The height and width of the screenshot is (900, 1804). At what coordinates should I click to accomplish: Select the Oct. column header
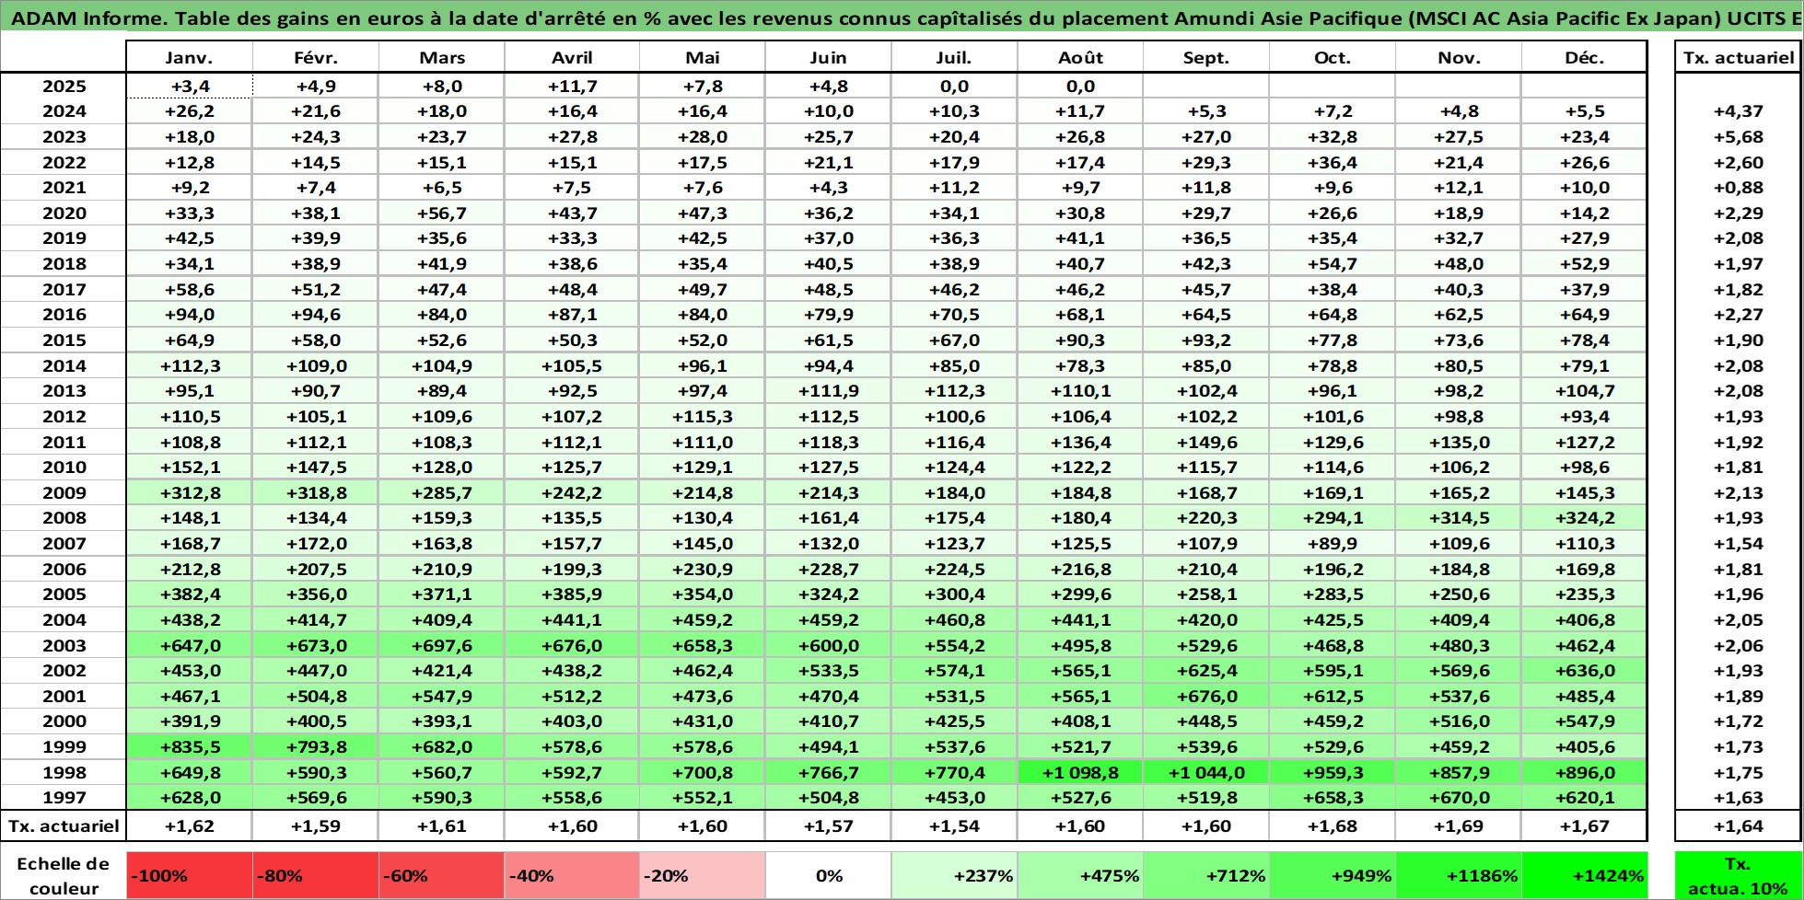1333,57
